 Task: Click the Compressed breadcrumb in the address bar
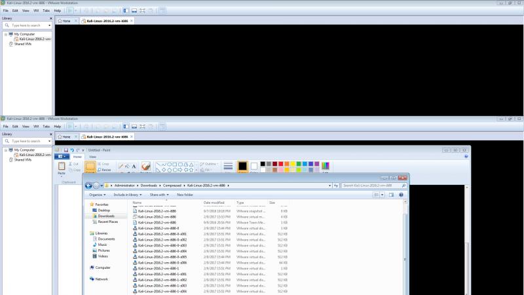(172, 186)
